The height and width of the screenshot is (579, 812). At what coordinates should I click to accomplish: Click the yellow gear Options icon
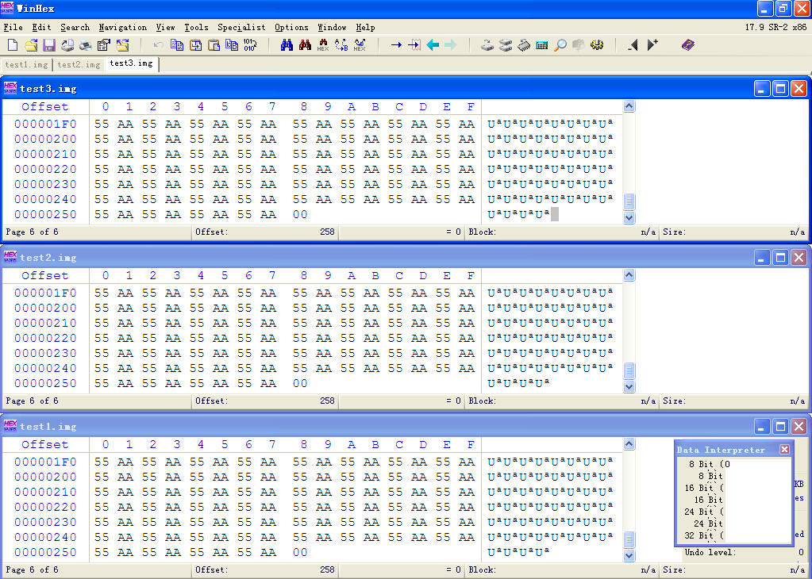[597, 45]
